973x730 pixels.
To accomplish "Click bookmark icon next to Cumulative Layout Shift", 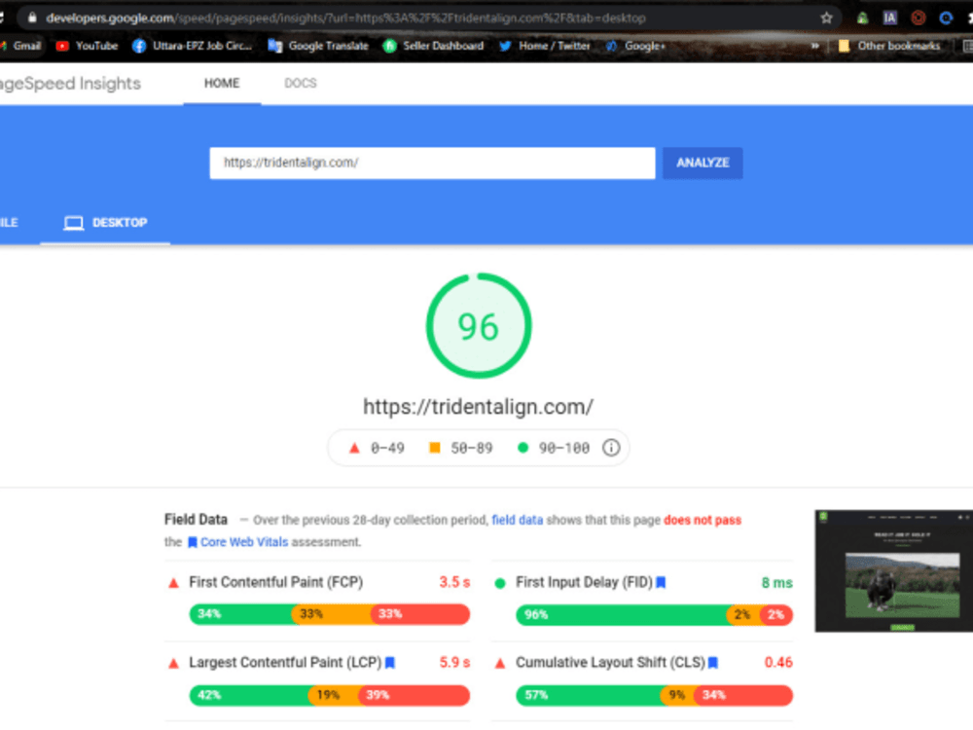I will (713, 663).
